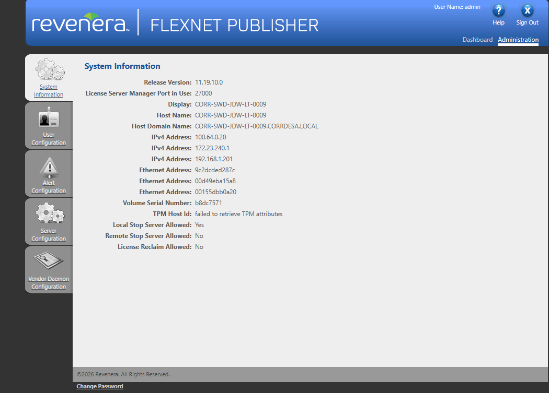Click the Revenera logo
Image resolution: width=549 pixels, height=393 pixels.
tap(81, 23)
